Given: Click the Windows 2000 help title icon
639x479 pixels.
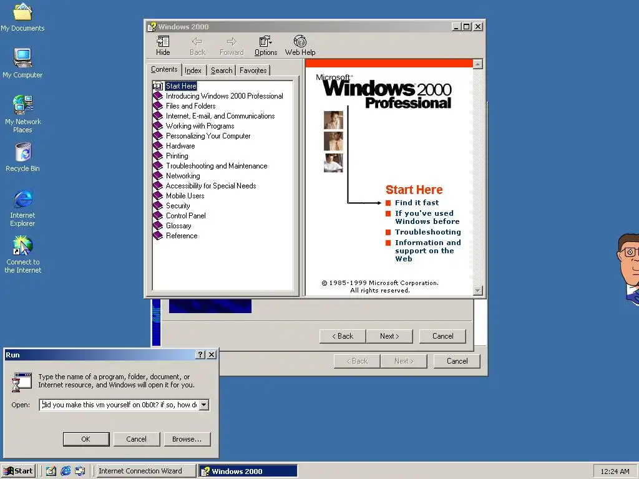Looking at the screenshot, I should (152, 27).
